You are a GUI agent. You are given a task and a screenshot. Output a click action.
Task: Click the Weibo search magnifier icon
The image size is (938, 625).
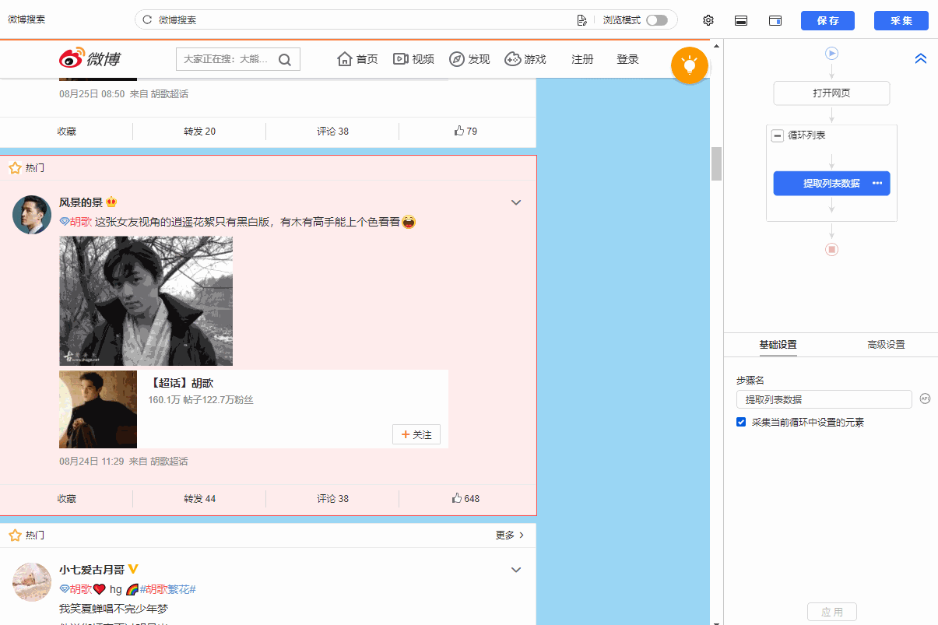click(x=285, y=59)
